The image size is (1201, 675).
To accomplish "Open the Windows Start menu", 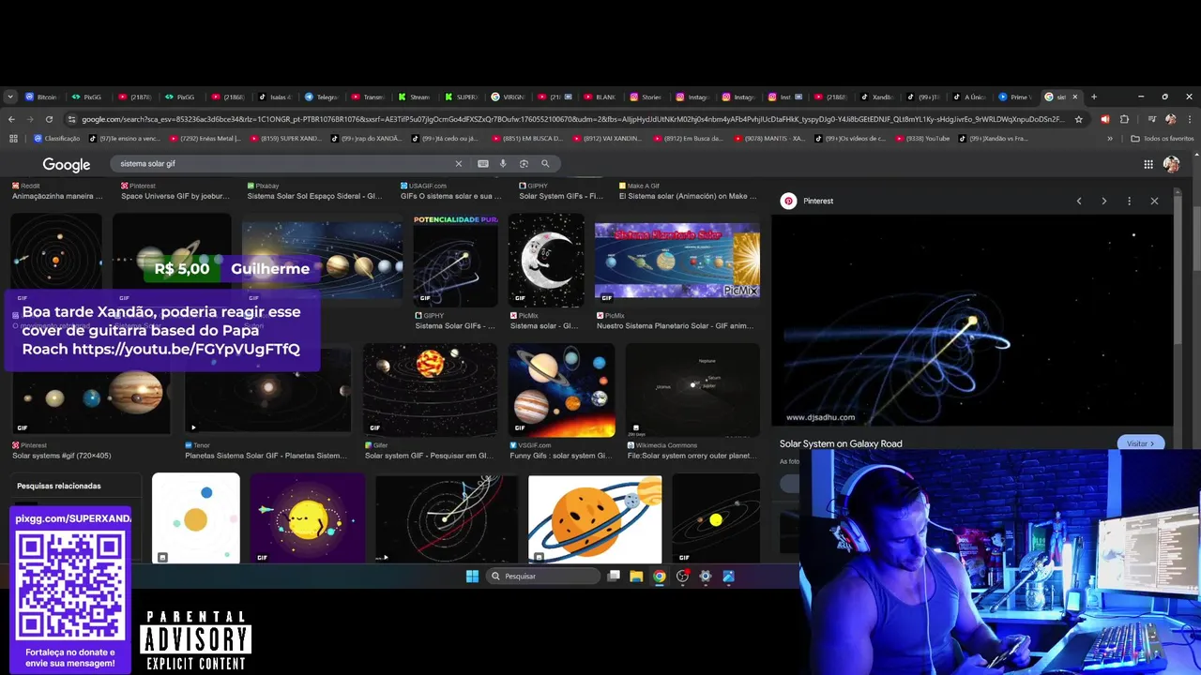I will pyautogui.click(x=472, y=576).
